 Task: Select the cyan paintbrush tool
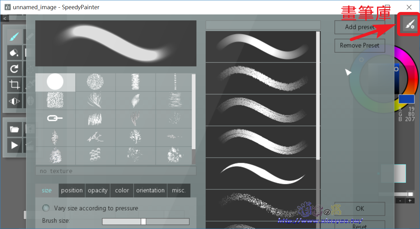(x=14, y=37)
